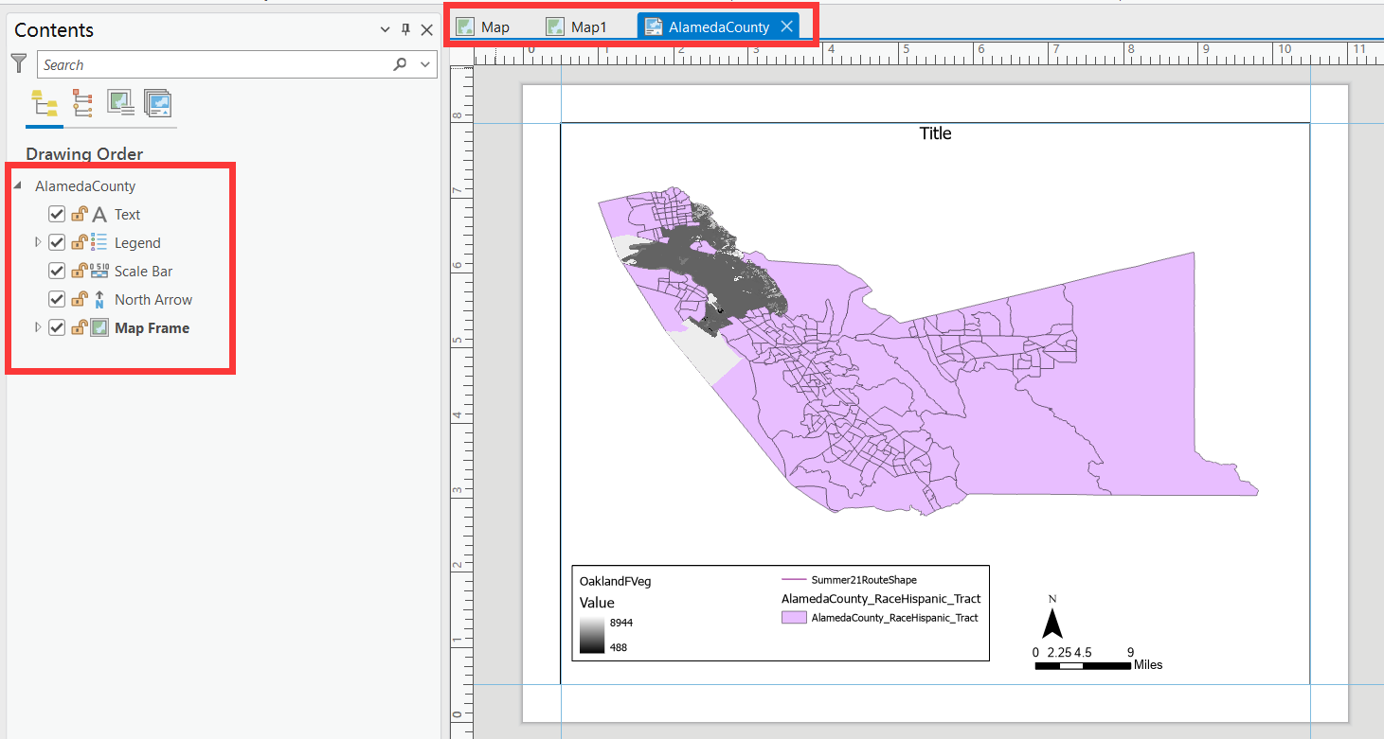Expand the Legend tree item

click(38, 242)
